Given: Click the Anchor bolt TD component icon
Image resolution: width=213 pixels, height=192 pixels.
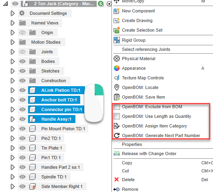Looking at the screenshot, I should pos(32,100).
